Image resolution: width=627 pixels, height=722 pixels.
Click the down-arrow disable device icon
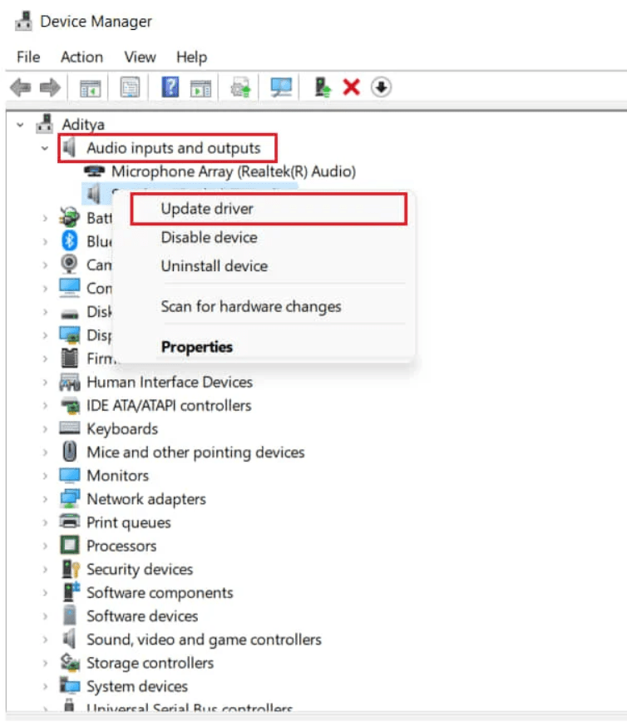(x=381, y=87)
